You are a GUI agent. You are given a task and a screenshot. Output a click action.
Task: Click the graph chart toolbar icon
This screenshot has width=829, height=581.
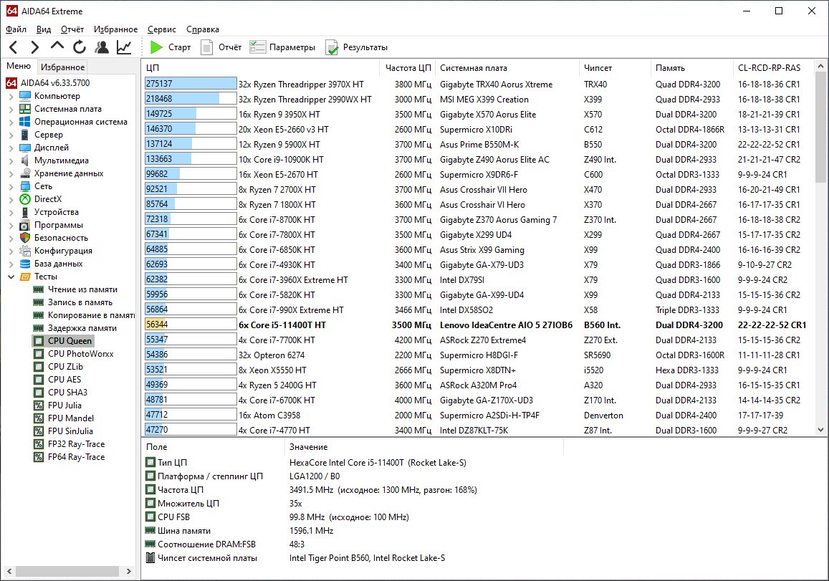coord(124,47)
